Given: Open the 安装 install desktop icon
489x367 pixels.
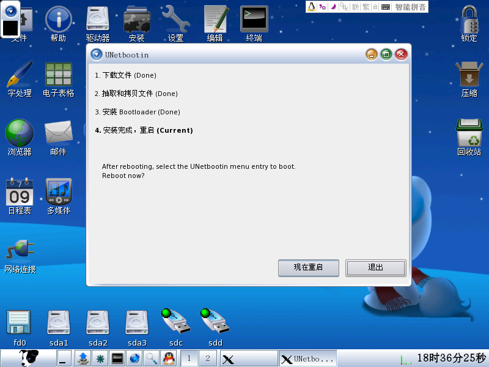Looking at the screenshot, I should [137, 24].
